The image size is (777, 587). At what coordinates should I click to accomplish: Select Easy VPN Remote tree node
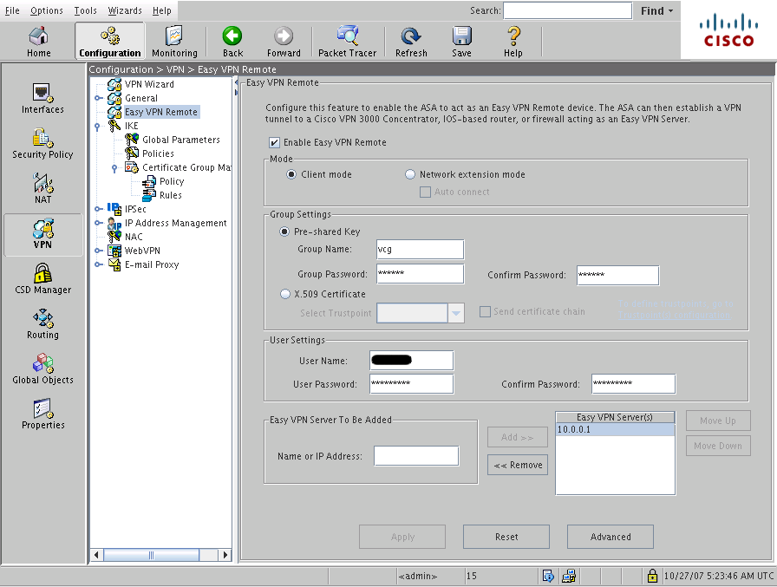pos(160,112)
